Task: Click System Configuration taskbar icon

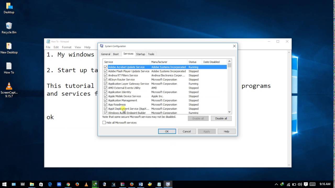Action: pos(168,184)
